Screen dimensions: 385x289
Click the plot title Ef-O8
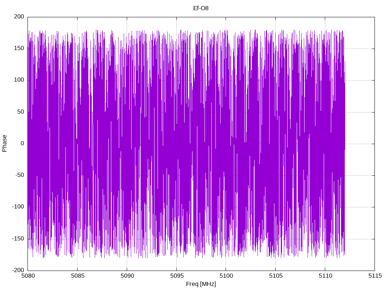pyautogui.click(x=201, y=8)
